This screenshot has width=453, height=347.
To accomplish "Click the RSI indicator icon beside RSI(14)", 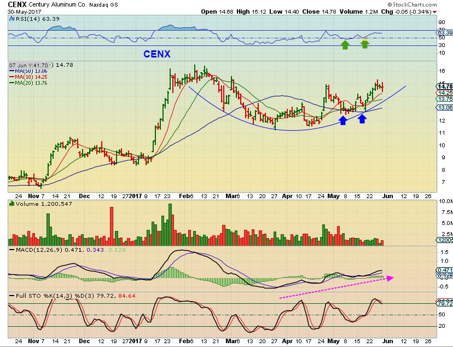I will (x=11, y=19).
